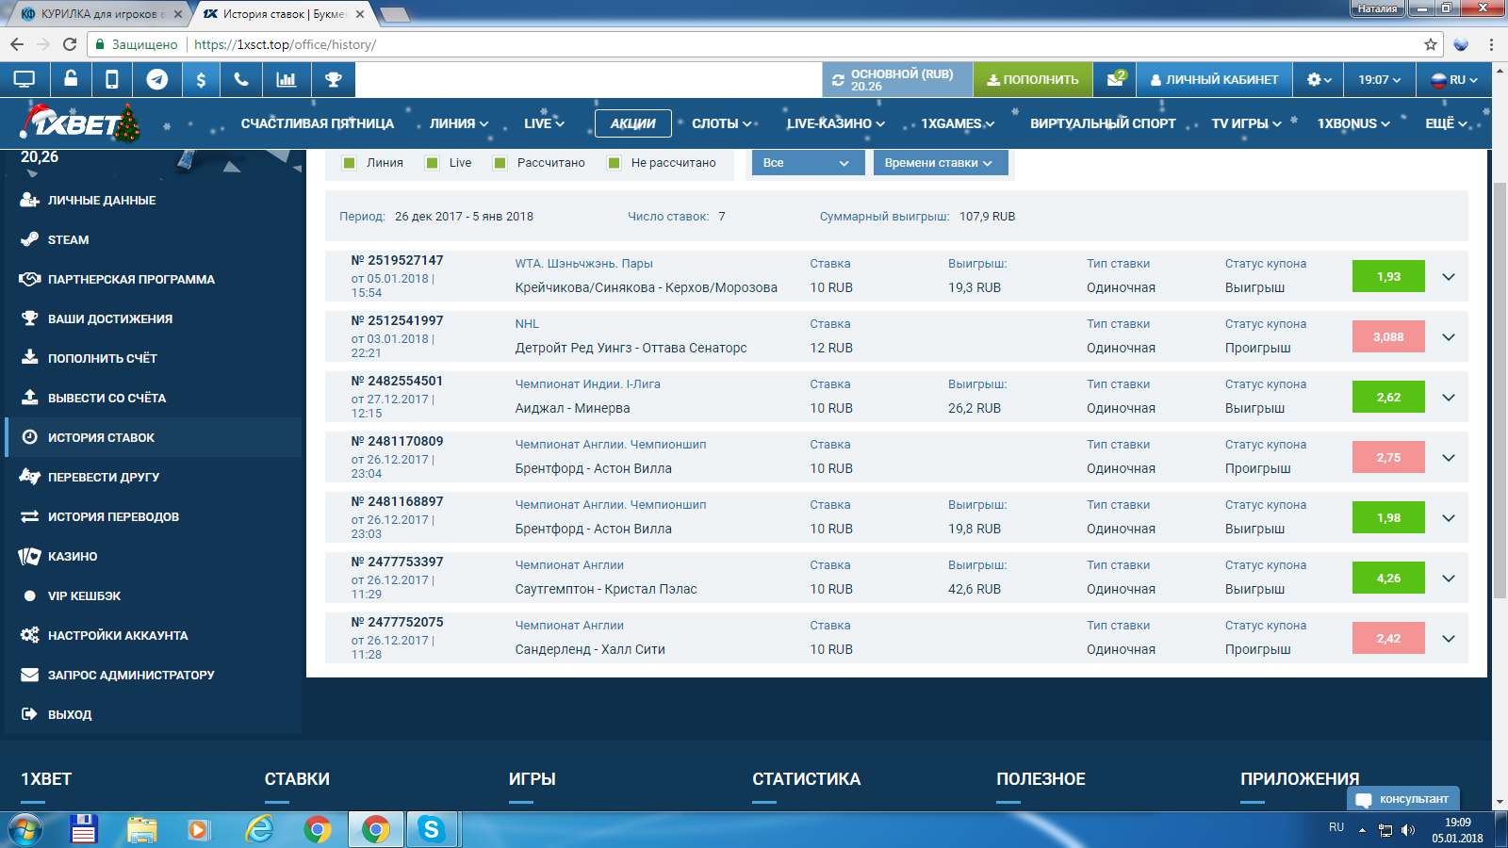The image size is (1508, 848).
Task: Open the ВИРТУАЛЬНЫЙ СПОРТ section
Action: point(1103,123)
